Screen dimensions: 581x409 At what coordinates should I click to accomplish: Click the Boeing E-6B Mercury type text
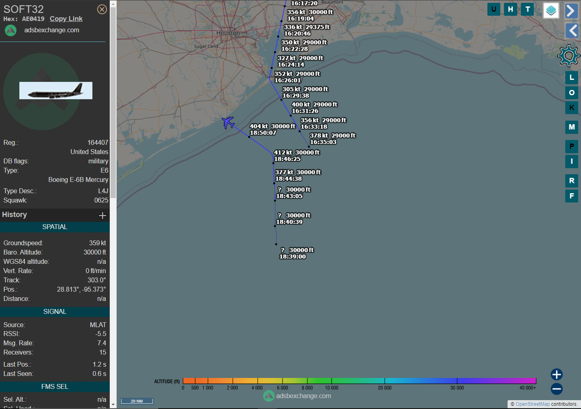click(x=78, y=180)
